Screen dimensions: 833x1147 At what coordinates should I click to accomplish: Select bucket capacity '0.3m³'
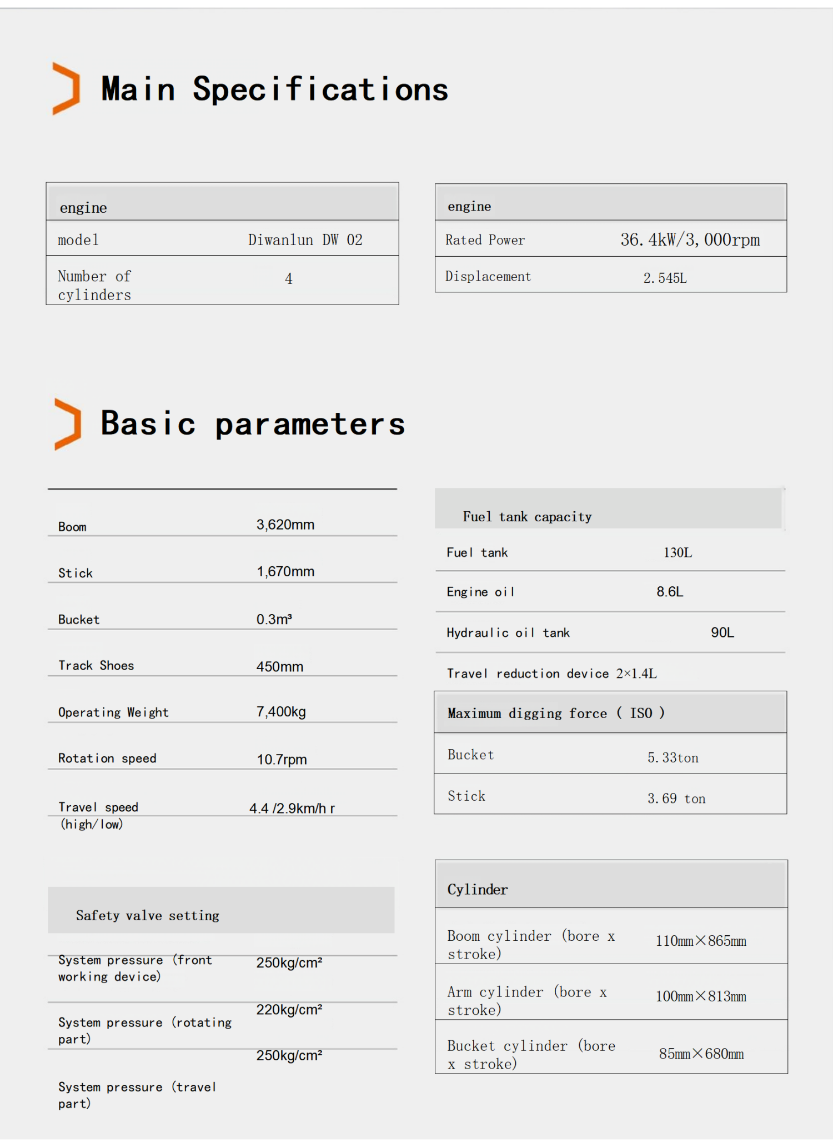coord(274,619)
